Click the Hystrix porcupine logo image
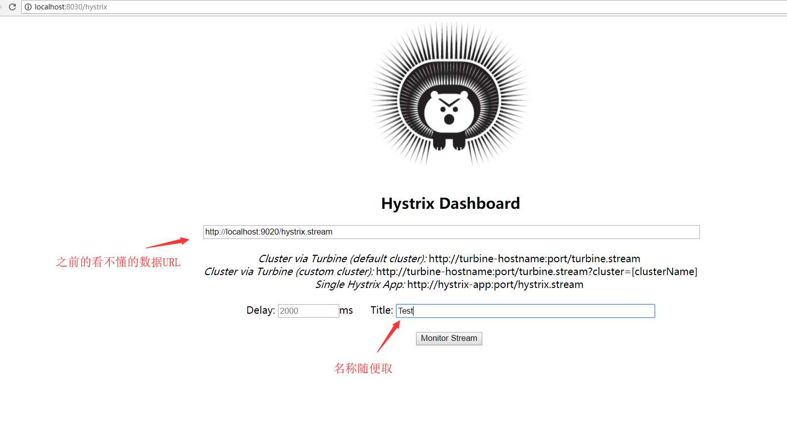787x426 pixels. (x=450, y=93)
